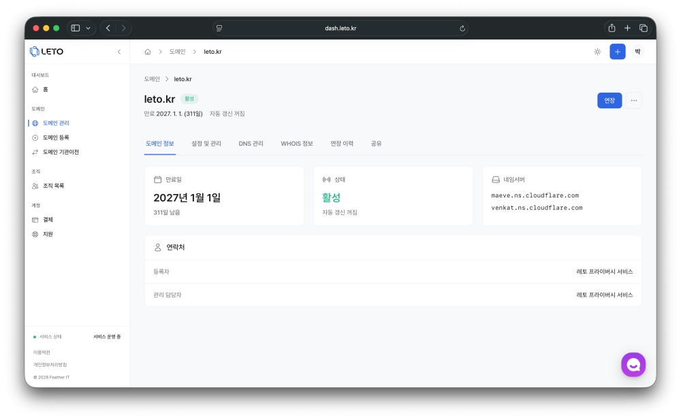Toggle light/dark theme sun icon

pyautogui.click(x=597, y=52)
